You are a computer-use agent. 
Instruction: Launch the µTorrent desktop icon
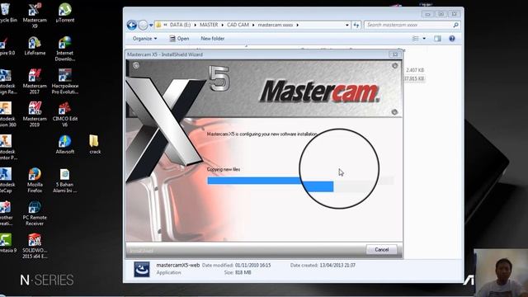tap(64, 13)
